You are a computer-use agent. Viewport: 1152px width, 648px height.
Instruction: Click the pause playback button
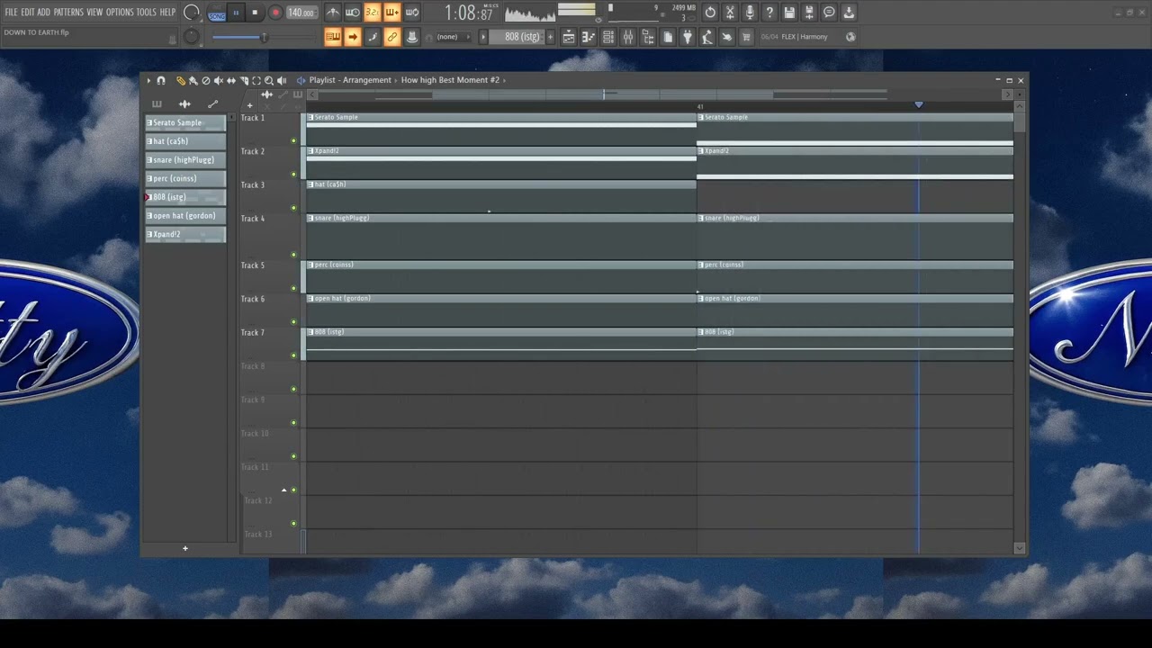point(236,13)
